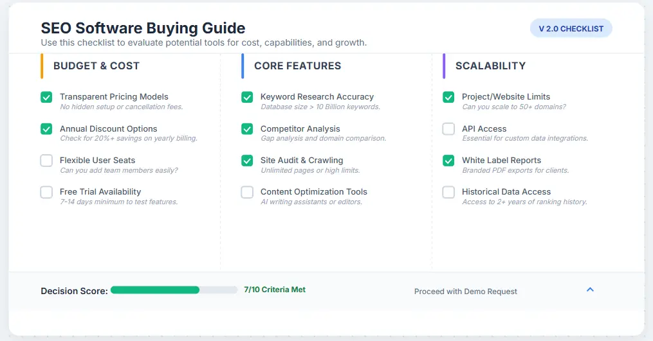Click 'Essential for custom data integrations.' text

click(x=525, y=139)
